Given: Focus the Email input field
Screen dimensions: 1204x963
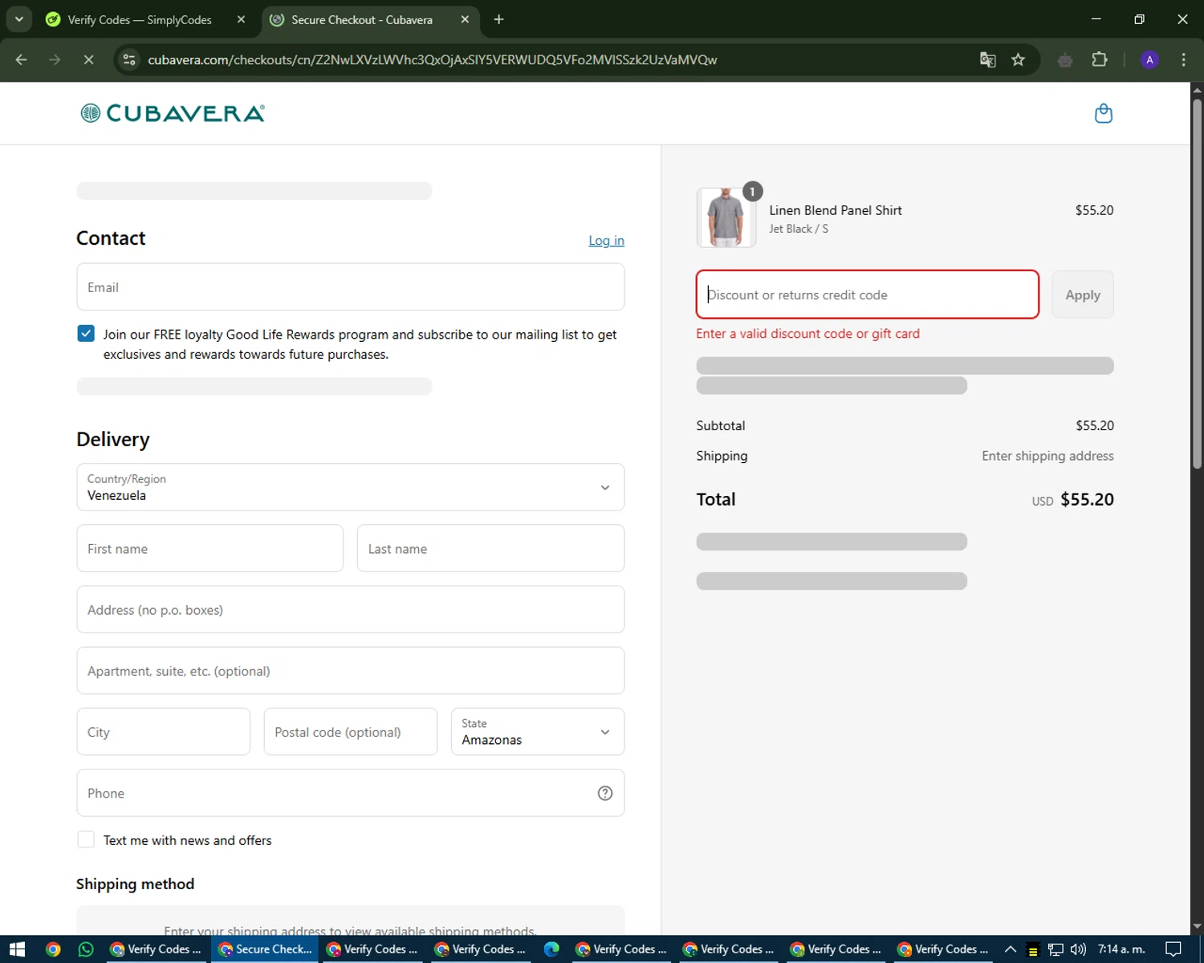Looking at the screenshot, I should (351, 287).
